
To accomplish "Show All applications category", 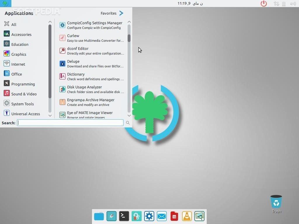I will (14, 24).
